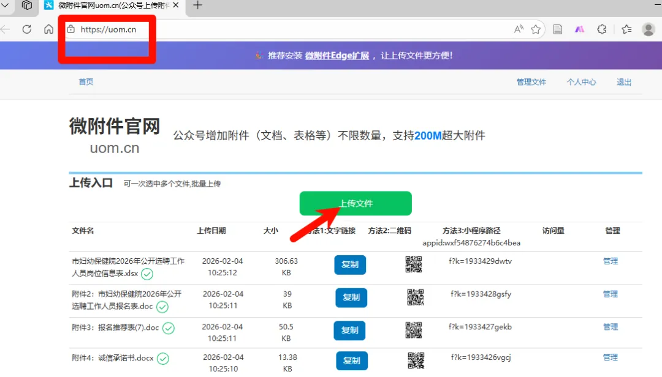Viewport: 662px width, 377px height.
Task: Select appid:wxf54876274b6c4bea text
Action: point(471,243)
